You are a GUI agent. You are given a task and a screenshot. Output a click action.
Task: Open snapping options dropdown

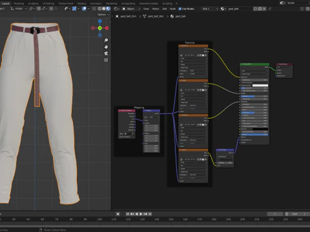click(44, 8)
